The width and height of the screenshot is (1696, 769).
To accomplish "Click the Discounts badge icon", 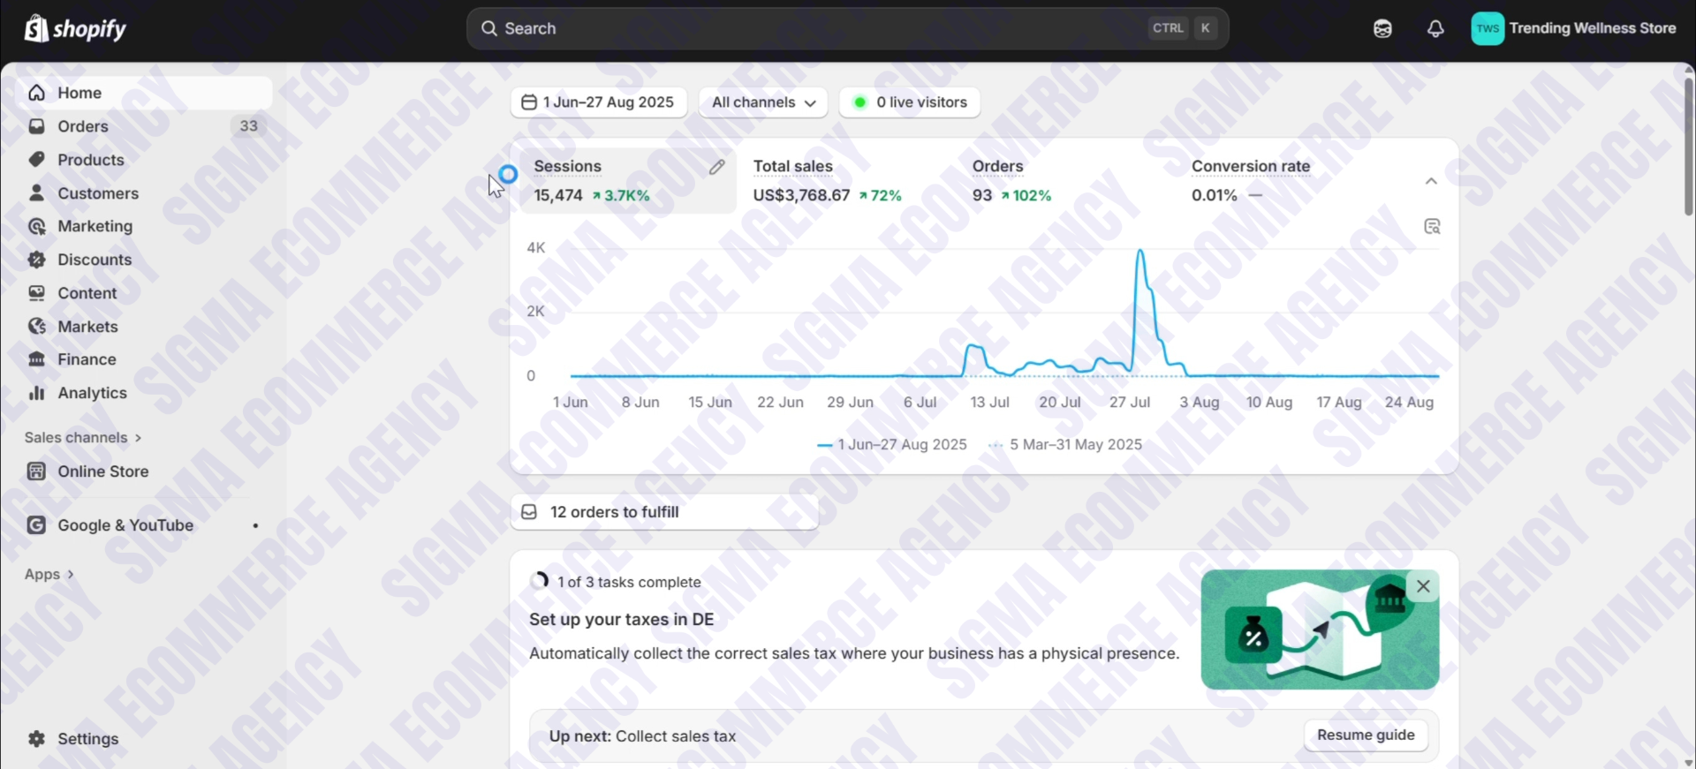I will (36, 260).
